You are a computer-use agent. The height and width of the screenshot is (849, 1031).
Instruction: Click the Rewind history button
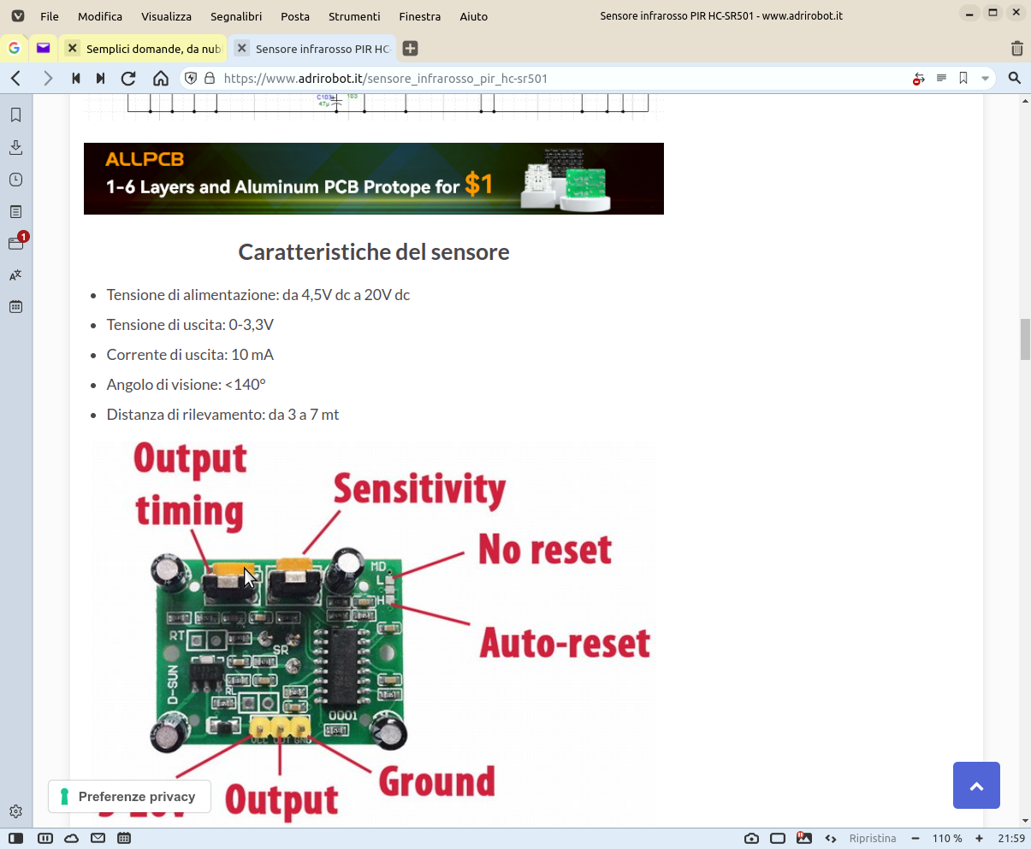pos(76,79)
